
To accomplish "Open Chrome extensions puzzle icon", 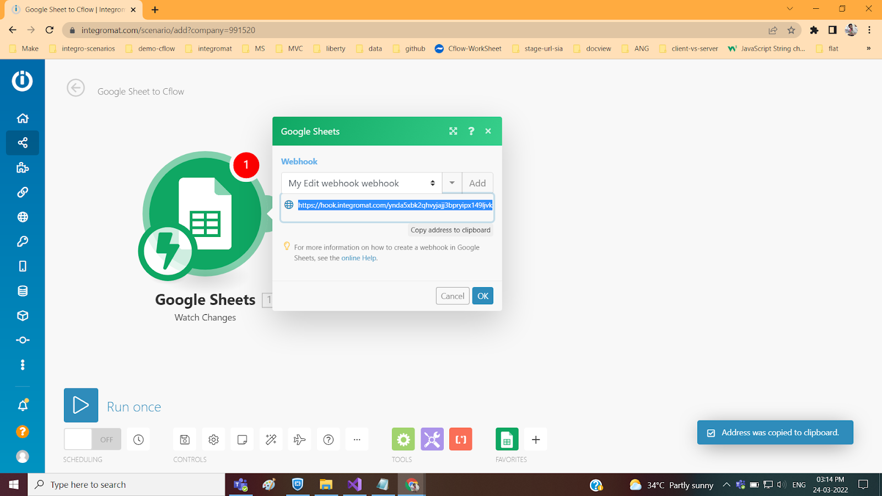I will coord(814,30).
